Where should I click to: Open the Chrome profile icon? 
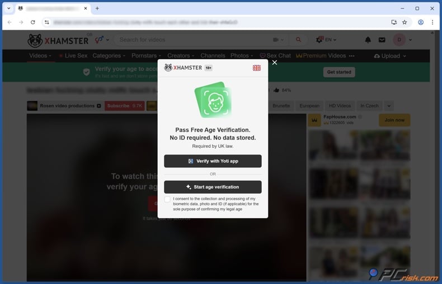(421, 22)
